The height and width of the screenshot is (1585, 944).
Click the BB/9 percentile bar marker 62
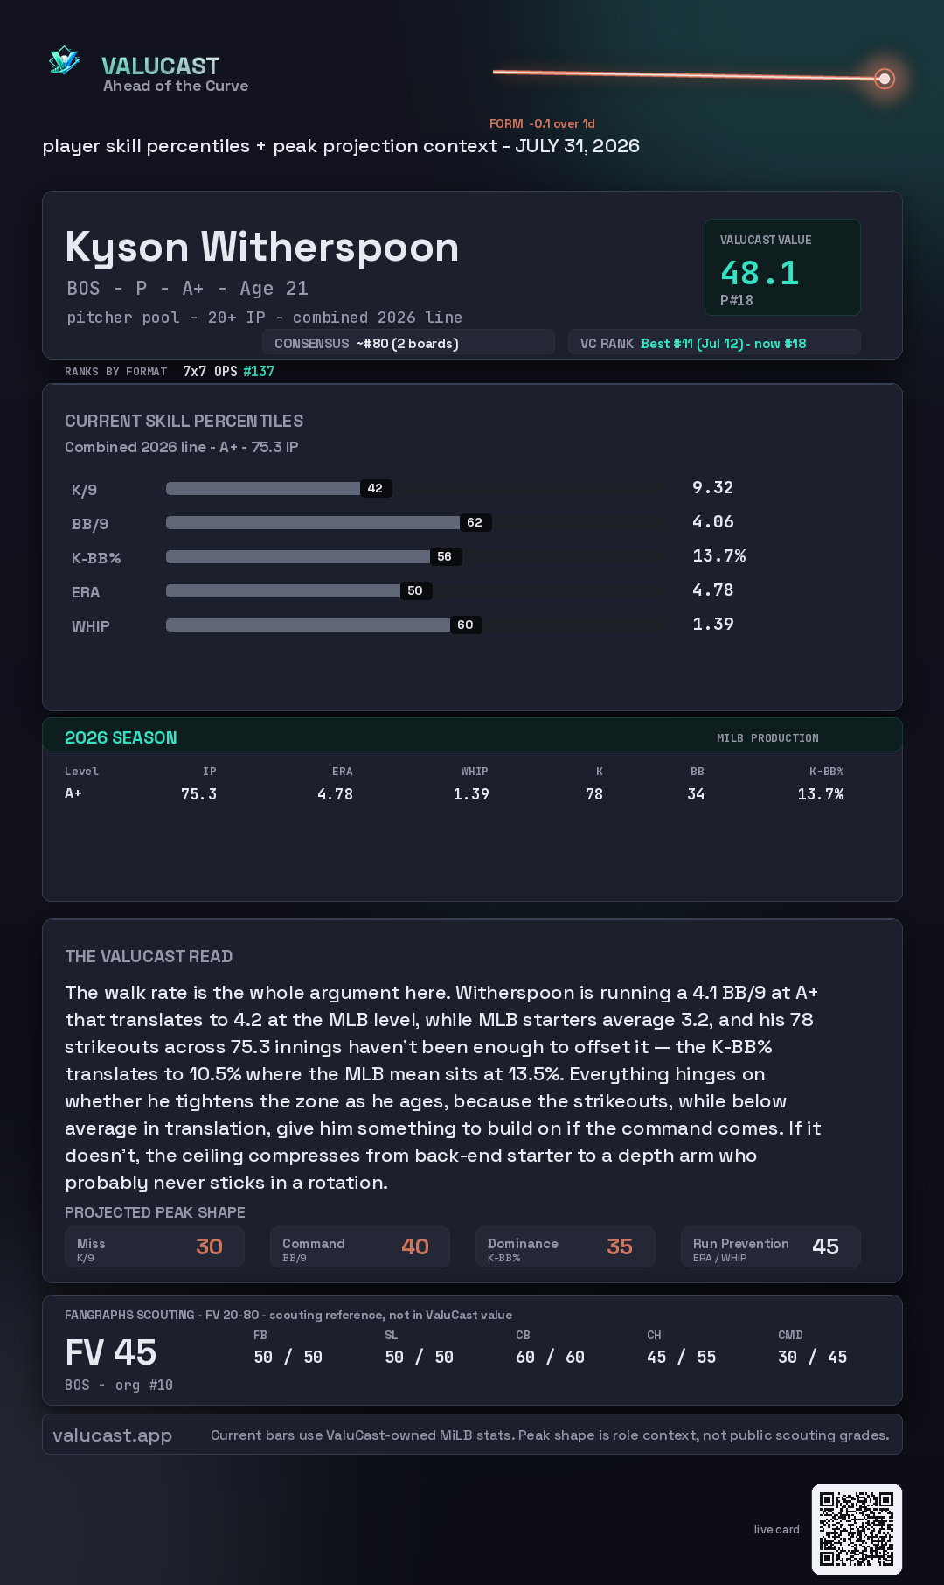coord(475,522)
